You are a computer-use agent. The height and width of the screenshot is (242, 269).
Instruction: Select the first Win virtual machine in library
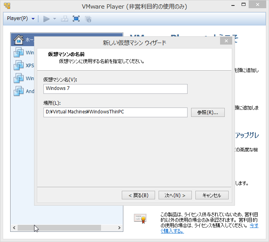coord(24,52)
